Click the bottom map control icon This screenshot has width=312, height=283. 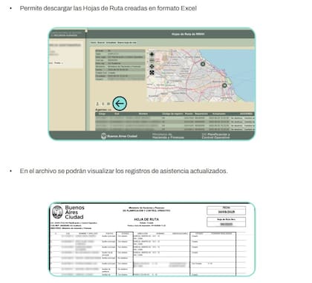click(152, 73)
